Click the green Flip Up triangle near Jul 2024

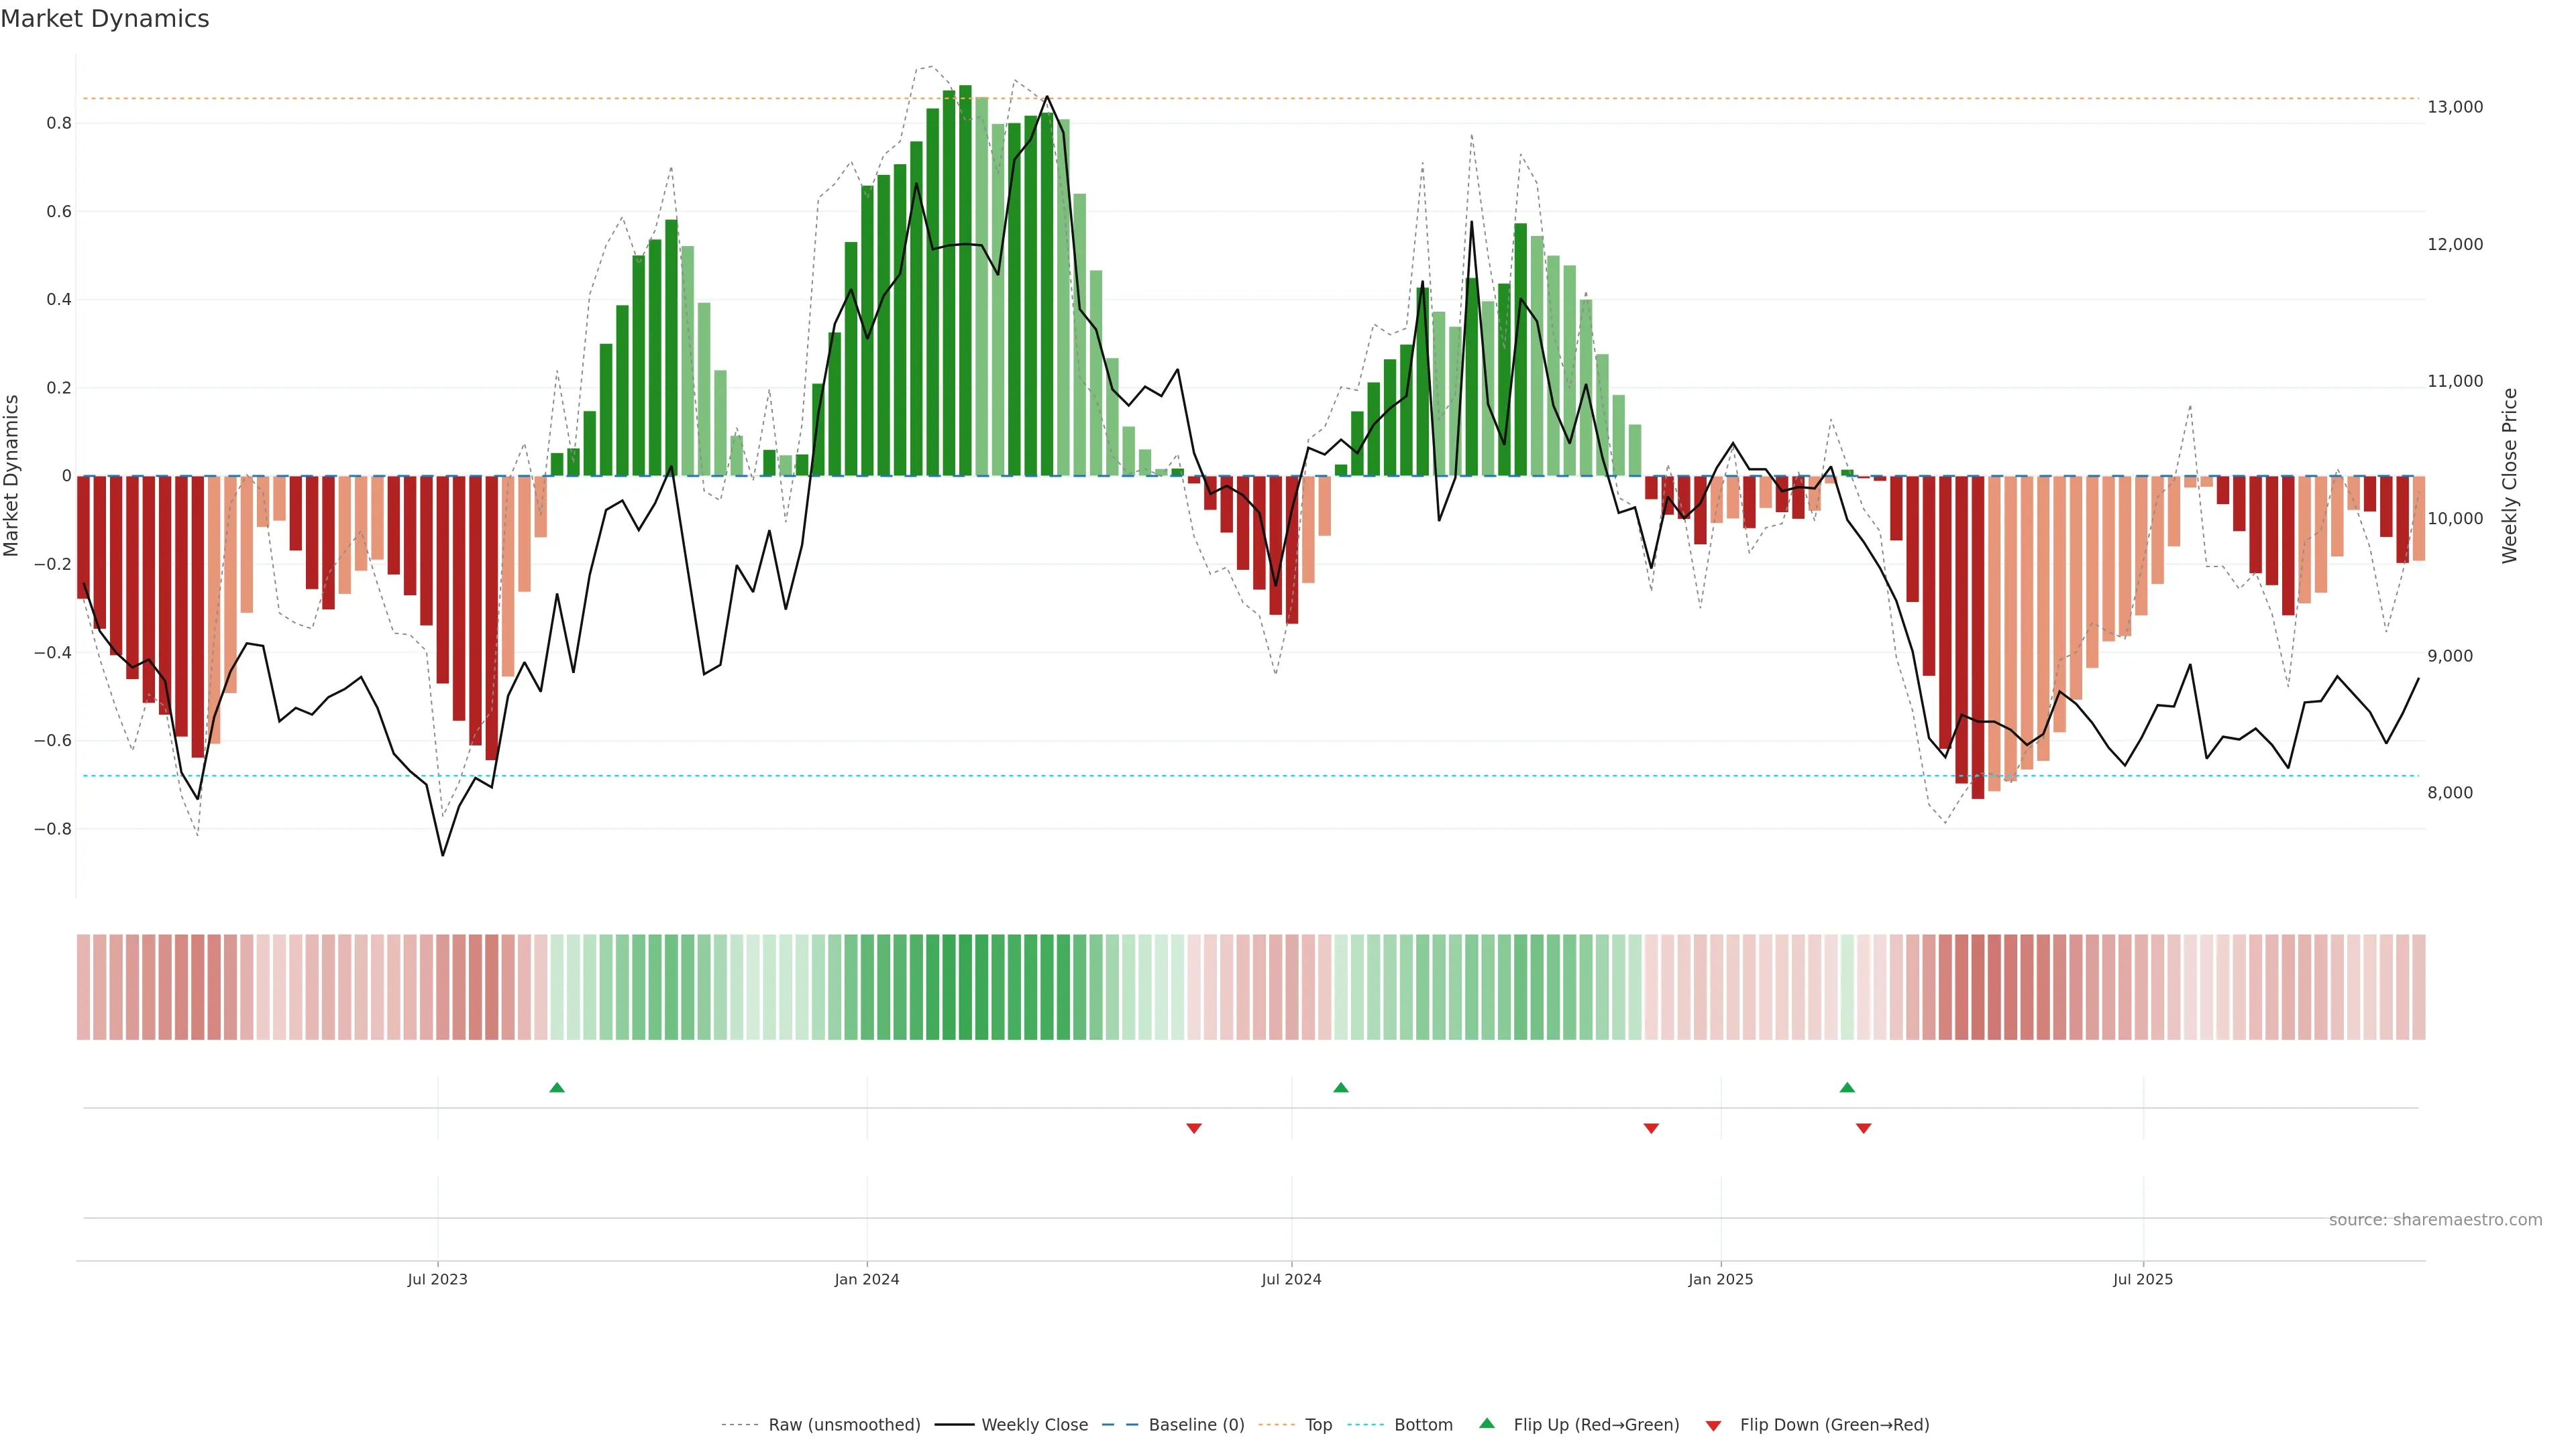pyautogui.click(x=1341, y=1087)
